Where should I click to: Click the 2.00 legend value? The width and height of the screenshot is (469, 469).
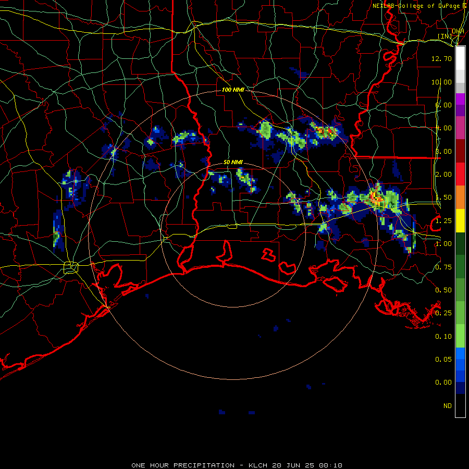(443, 175)
